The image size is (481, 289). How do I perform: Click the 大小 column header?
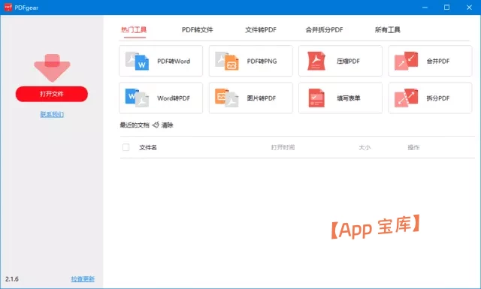point(365,147)
